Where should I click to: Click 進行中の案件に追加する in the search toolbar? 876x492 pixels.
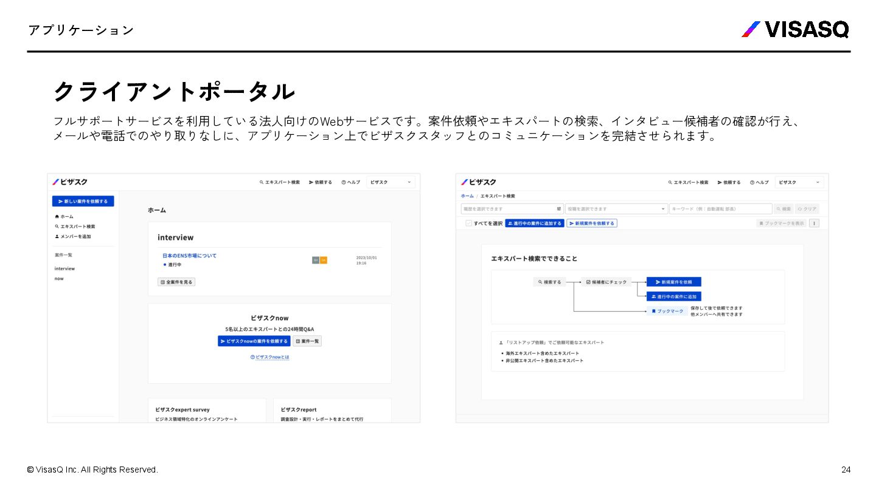point(535,224)
